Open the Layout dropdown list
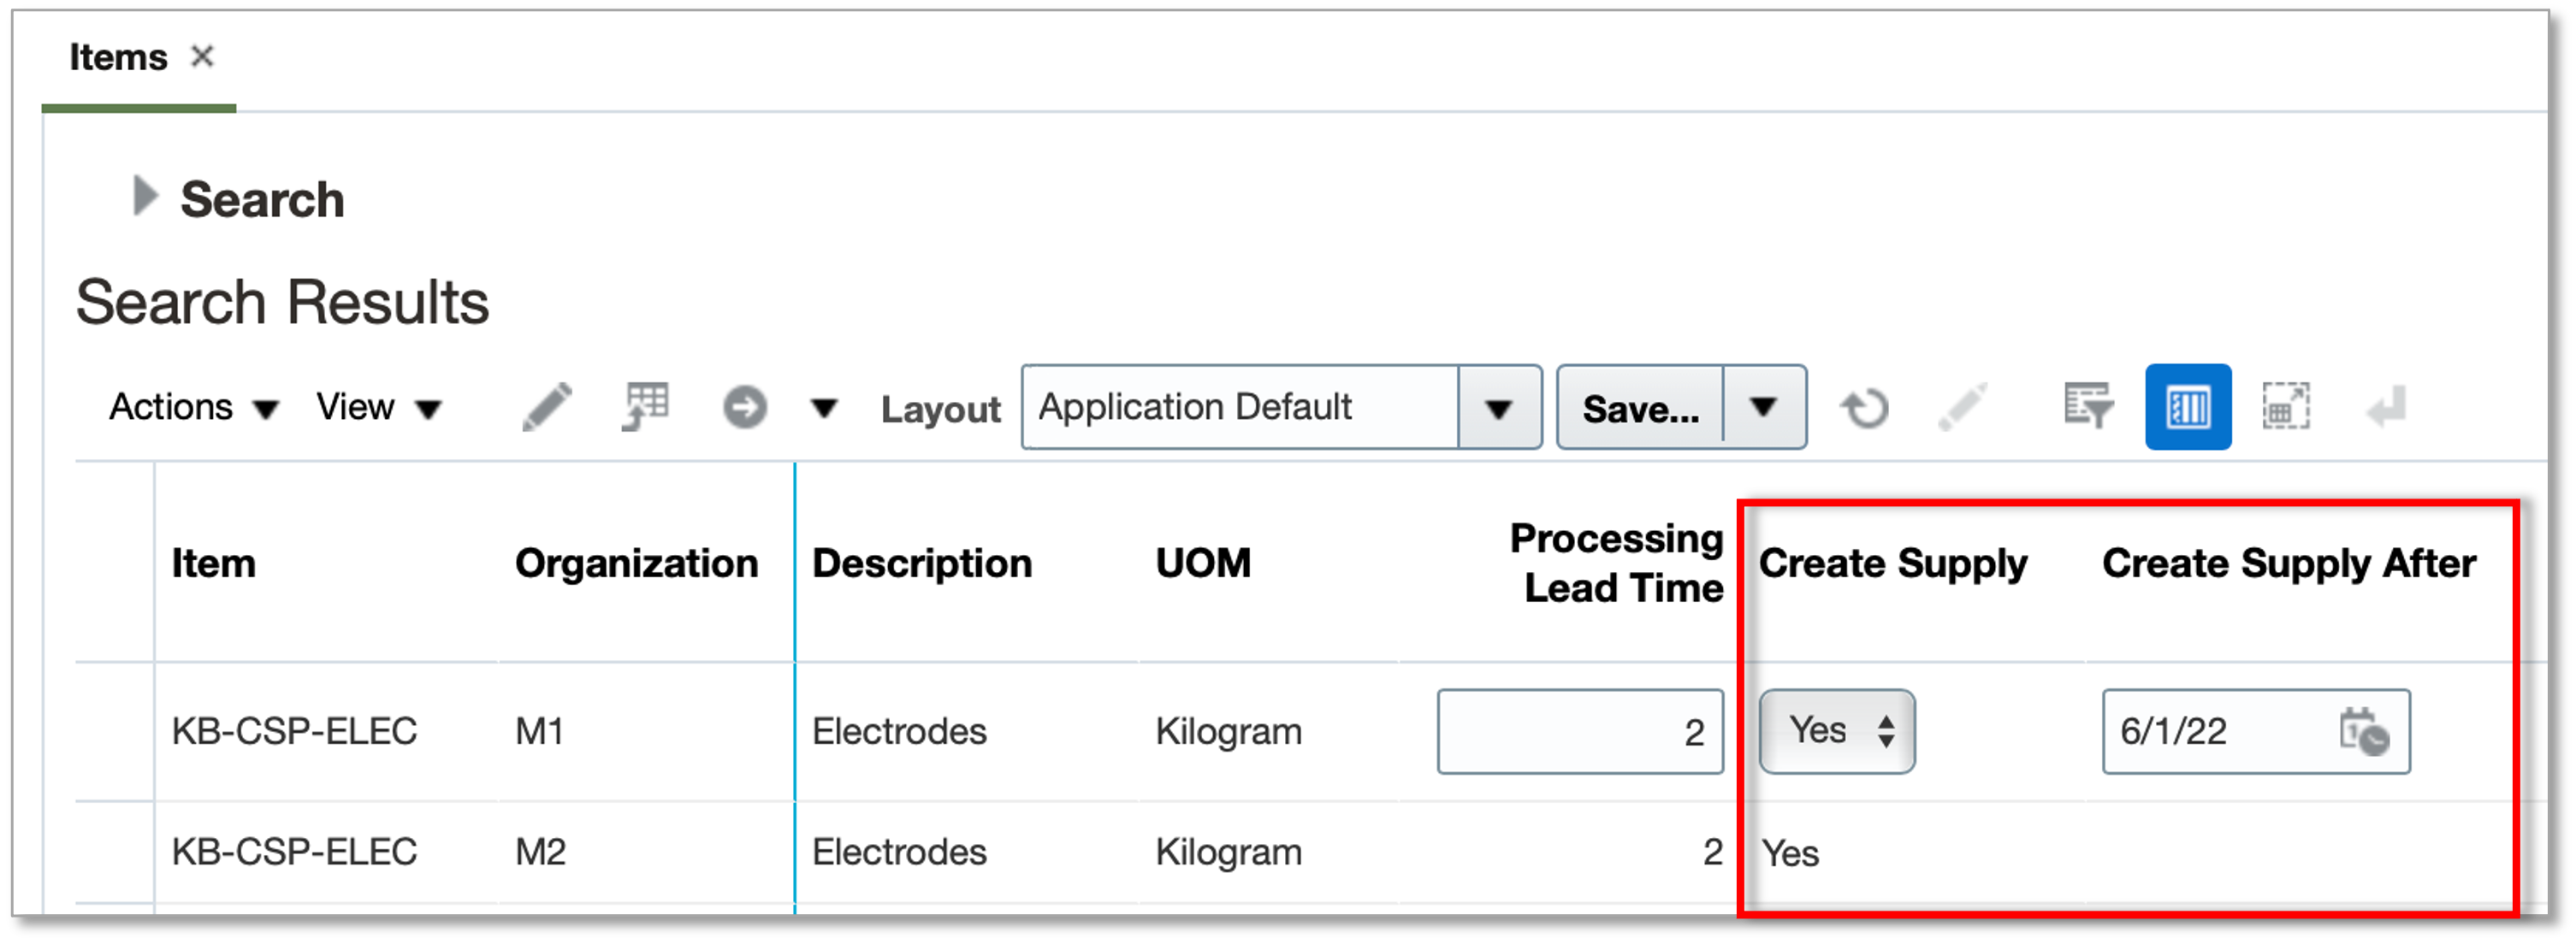 pyautogui.click(x=1498, y=408)
